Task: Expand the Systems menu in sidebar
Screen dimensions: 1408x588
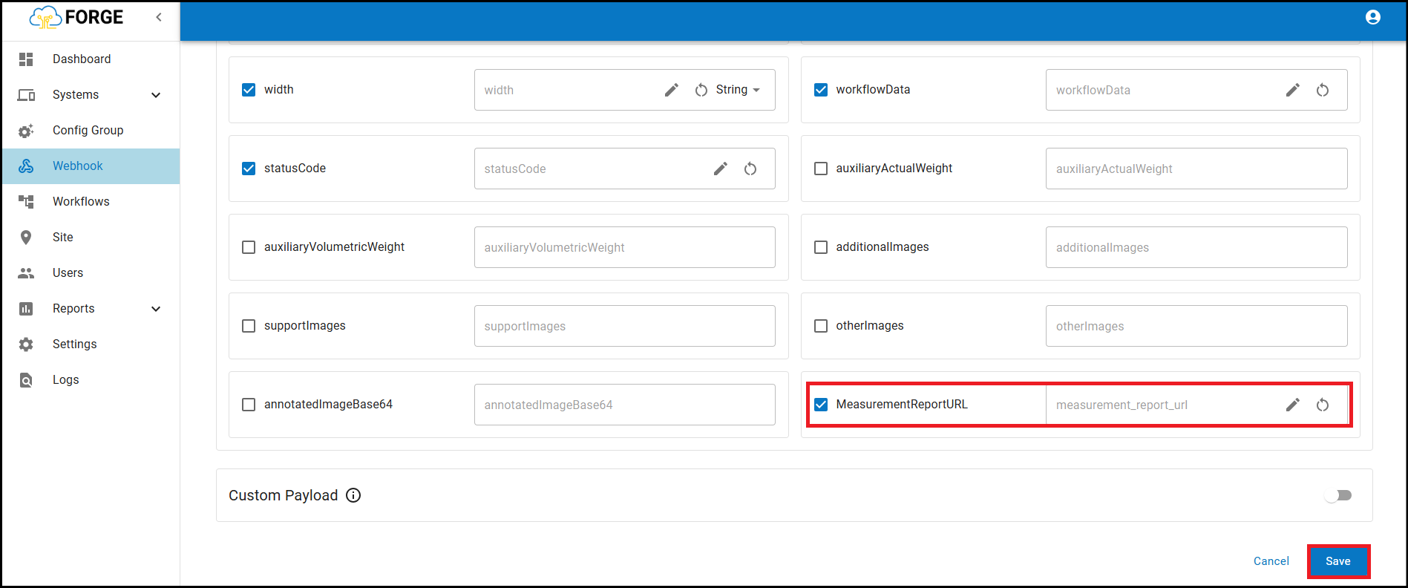Action: [156, 95]
